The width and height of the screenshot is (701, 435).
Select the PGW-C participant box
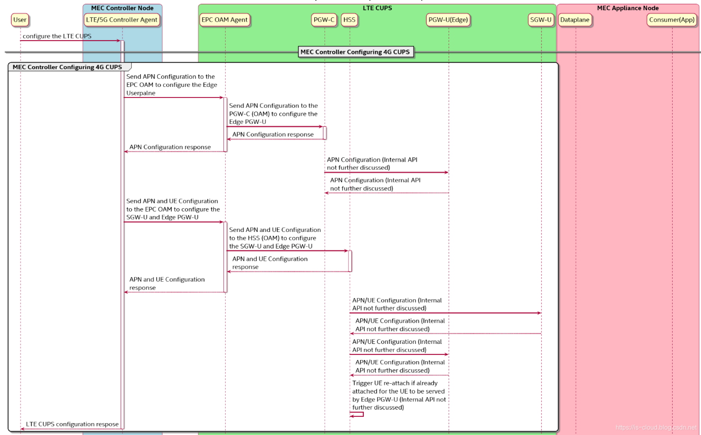click(324, 20)
